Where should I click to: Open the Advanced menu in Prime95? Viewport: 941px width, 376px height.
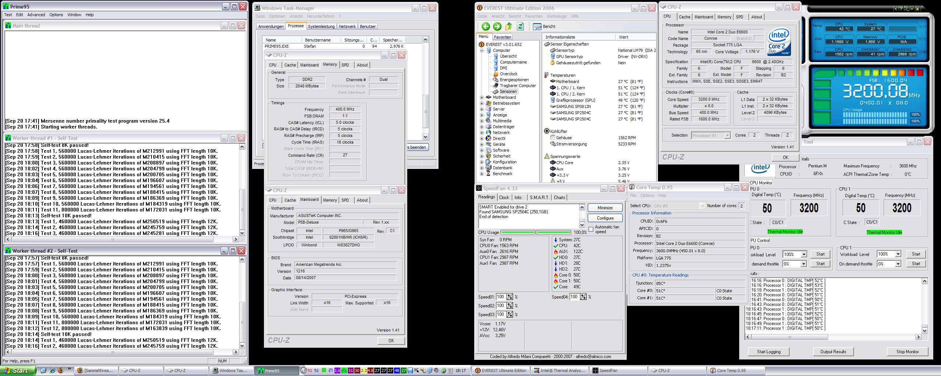(36, 15)
